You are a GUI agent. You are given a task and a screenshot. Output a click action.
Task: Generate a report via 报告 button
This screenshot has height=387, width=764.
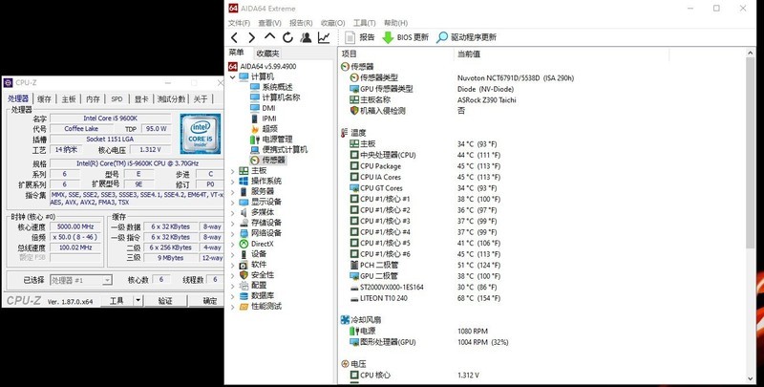click(x=360, y=37)
